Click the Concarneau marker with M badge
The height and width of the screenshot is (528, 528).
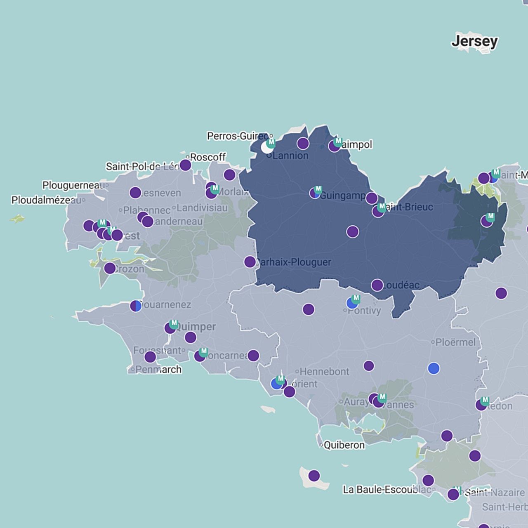point(200,356)
